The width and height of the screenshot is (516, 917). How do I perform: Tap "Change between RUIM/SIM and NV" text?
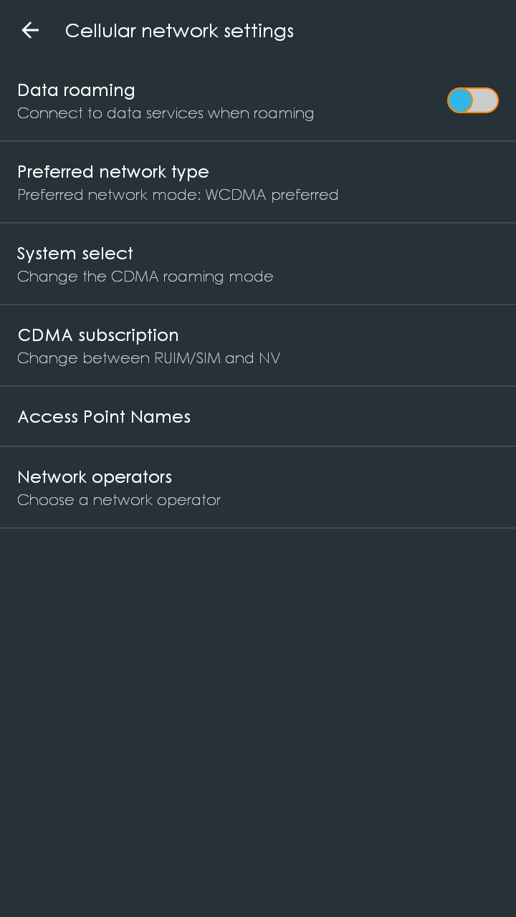click(x=148, y=358)
